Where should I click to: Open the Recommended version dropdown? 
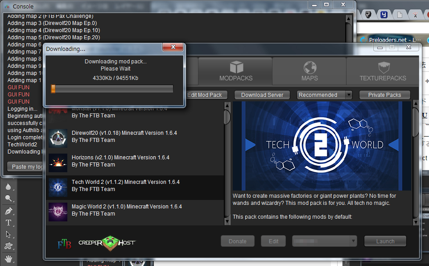pyautogui.click(x=324, y=95)
